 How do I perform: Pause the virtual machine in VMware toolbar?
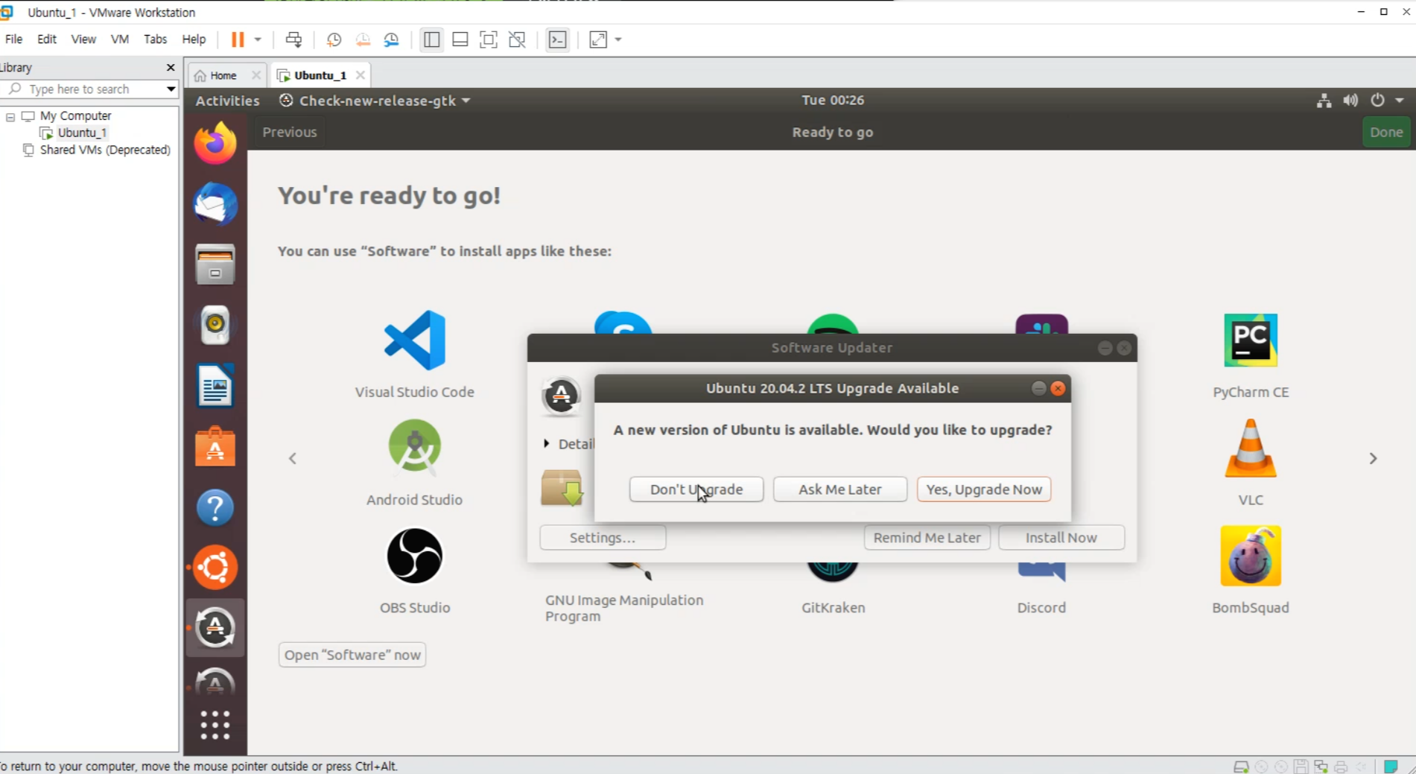tap(238, 39)
